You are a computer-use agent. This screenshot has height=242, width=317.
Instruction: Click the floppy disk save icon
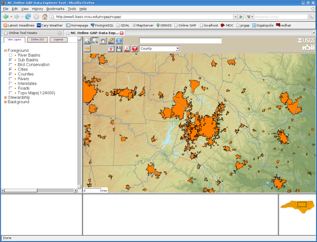(119, 49)
